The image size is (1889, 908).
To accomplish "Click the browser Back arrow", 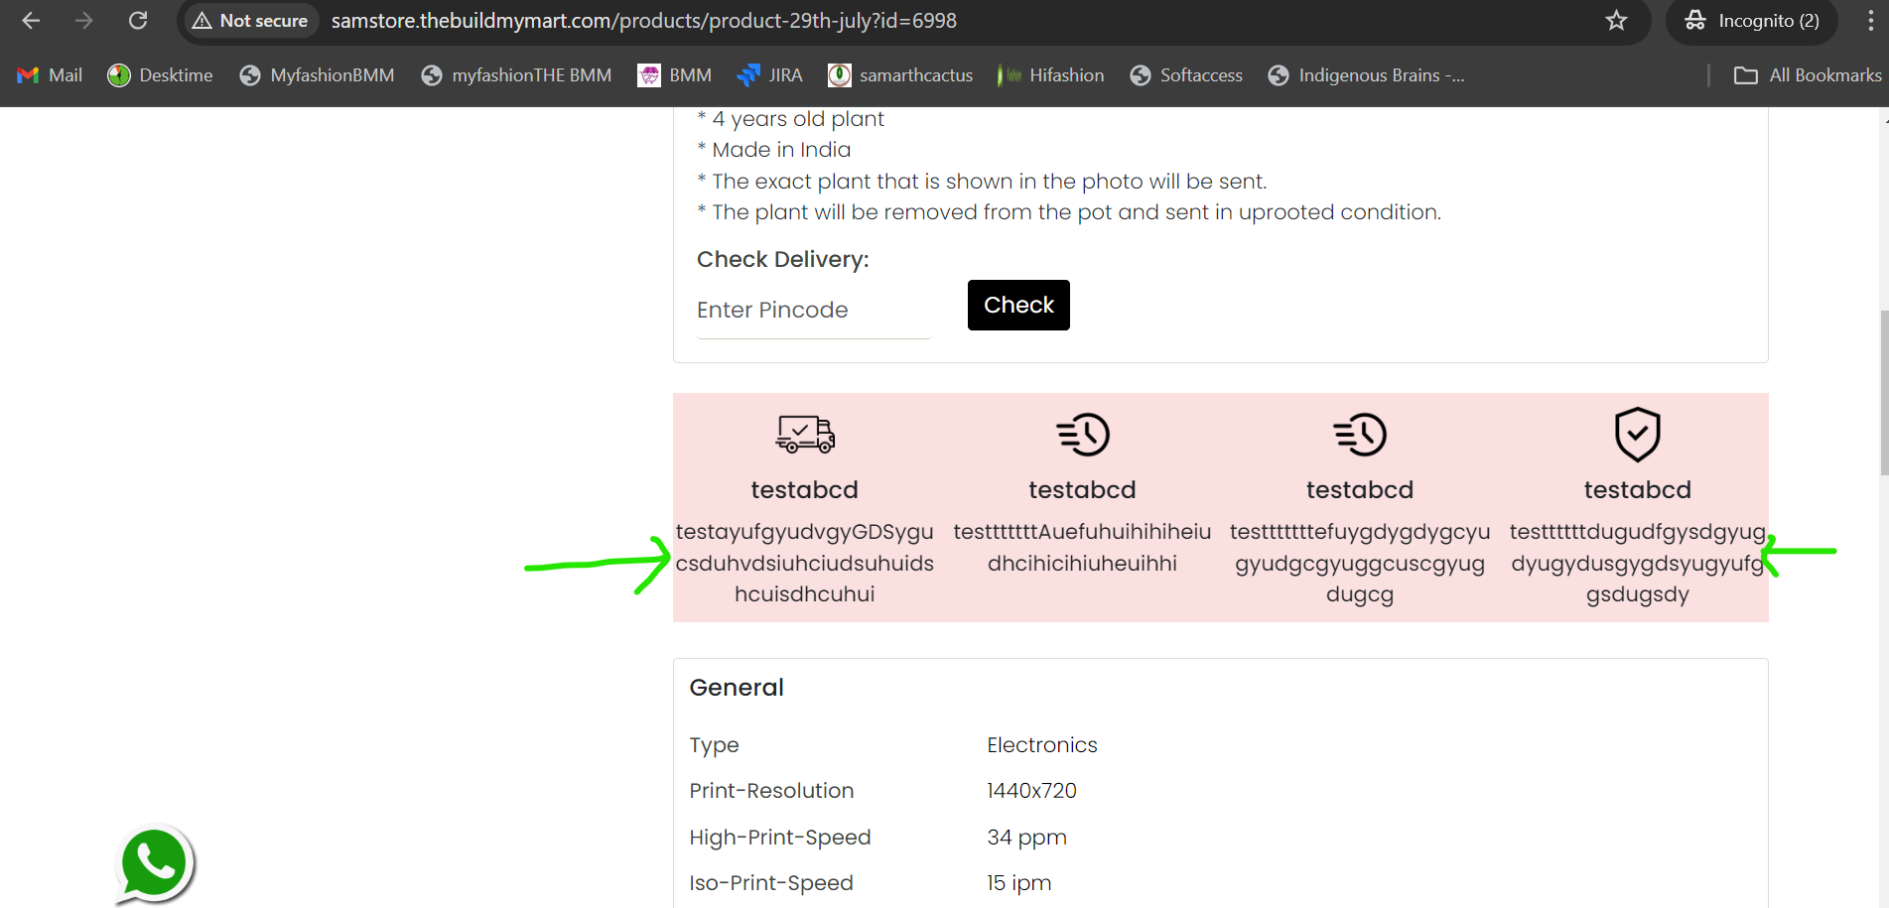I will pyautogui.click(x=31, y=21).
